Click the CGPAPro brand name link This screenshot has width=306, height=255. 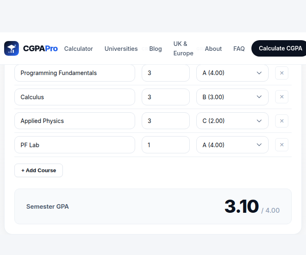40,48
